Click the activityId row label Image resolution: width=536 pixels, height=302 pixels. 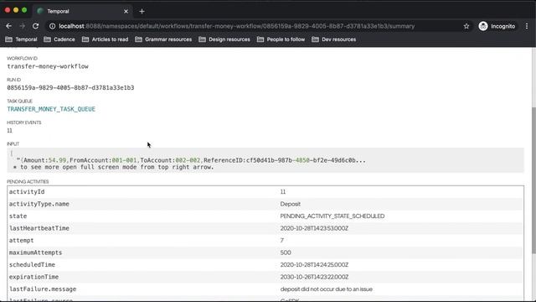click(x=27, y=192)
